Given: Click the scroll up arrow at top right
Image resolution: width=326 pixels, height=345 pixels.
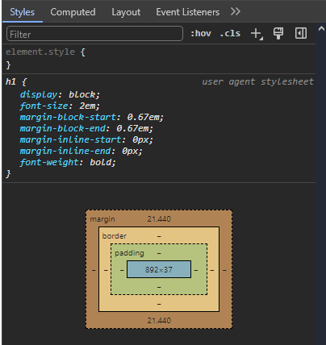Looking at the screenshot, I should pos(321,29).
